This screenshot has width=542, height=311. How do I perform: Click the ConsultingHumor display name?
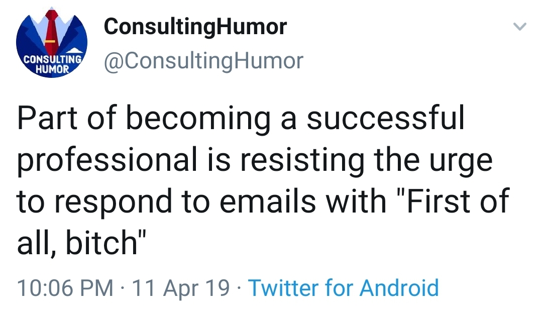195,26
